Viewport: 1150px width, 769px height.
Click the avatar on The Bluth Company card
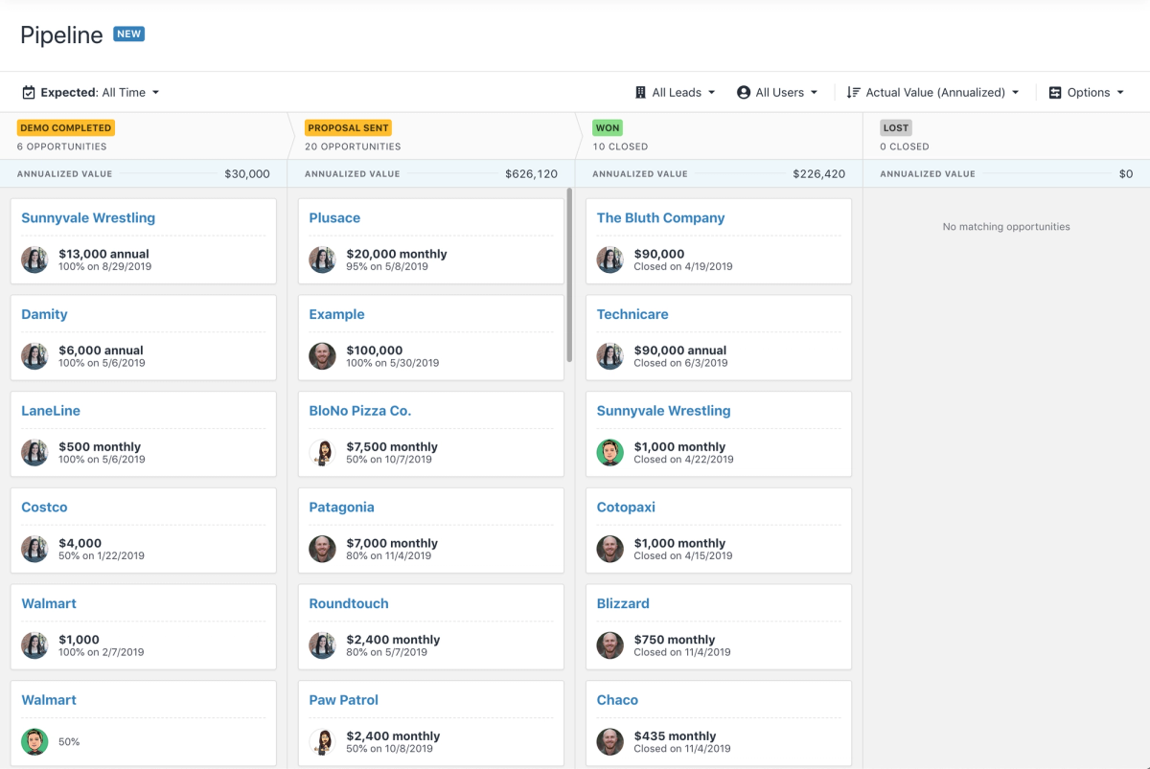click(609, 260)
